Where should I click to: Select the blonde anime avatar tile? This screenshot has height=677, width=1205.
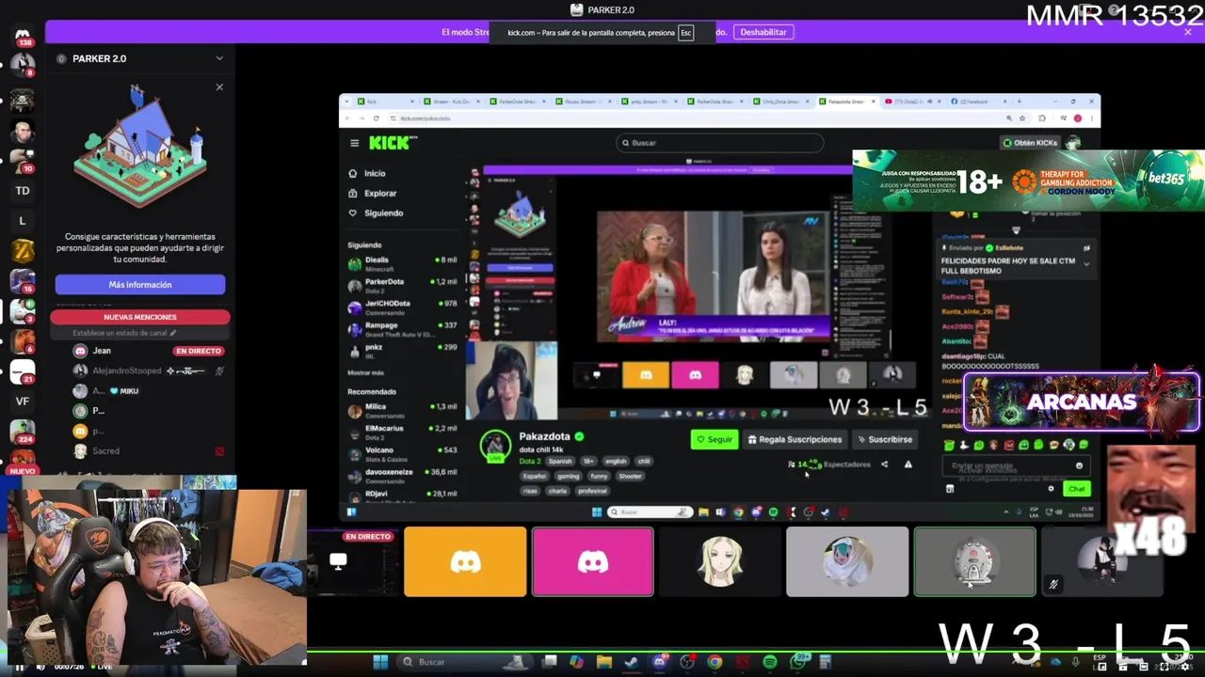coord(720,561)
